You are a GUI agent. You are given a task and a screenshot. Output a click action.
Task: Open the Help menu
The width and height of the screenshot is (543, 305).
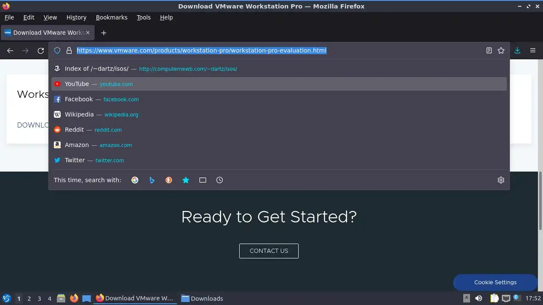coord(166,17)
